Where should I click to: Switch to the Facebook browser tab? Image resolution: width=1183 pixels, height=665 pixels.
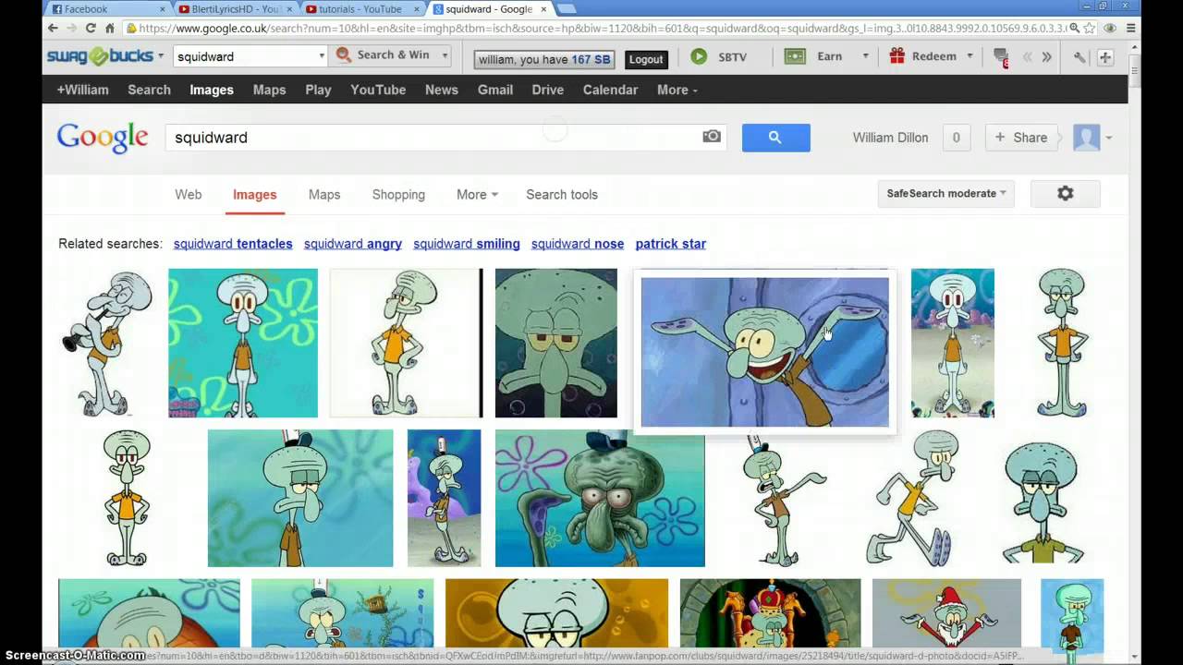tap(106, 9)
